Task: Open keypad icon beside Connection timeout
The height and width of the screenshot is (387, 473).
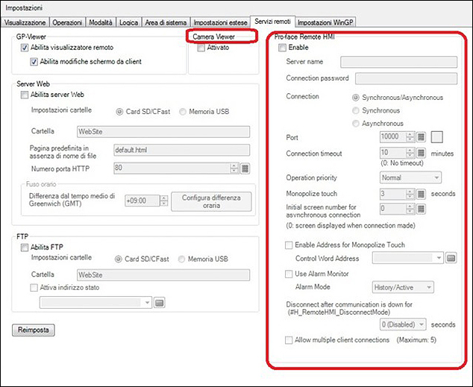Action: click(x=421, y=153)
